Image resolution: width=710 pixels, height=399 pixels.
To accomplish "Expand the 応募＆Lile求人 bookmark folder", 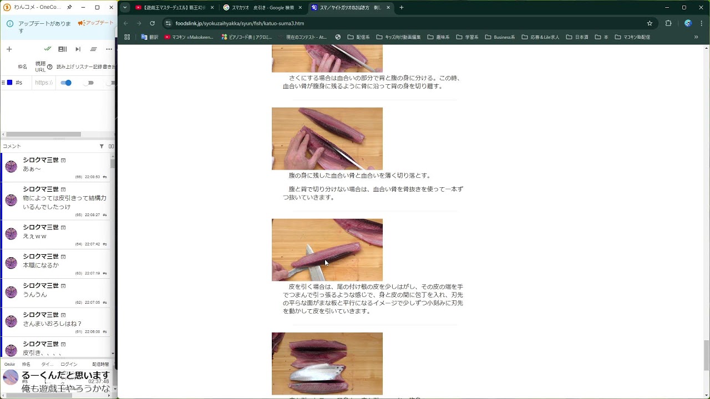I will (540, 37).
